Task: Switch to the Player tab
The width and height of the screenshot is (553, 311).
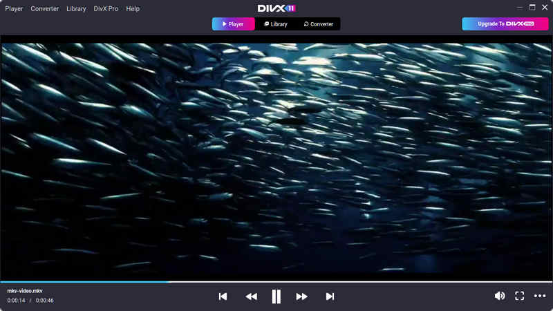Action: coord(233,24)
